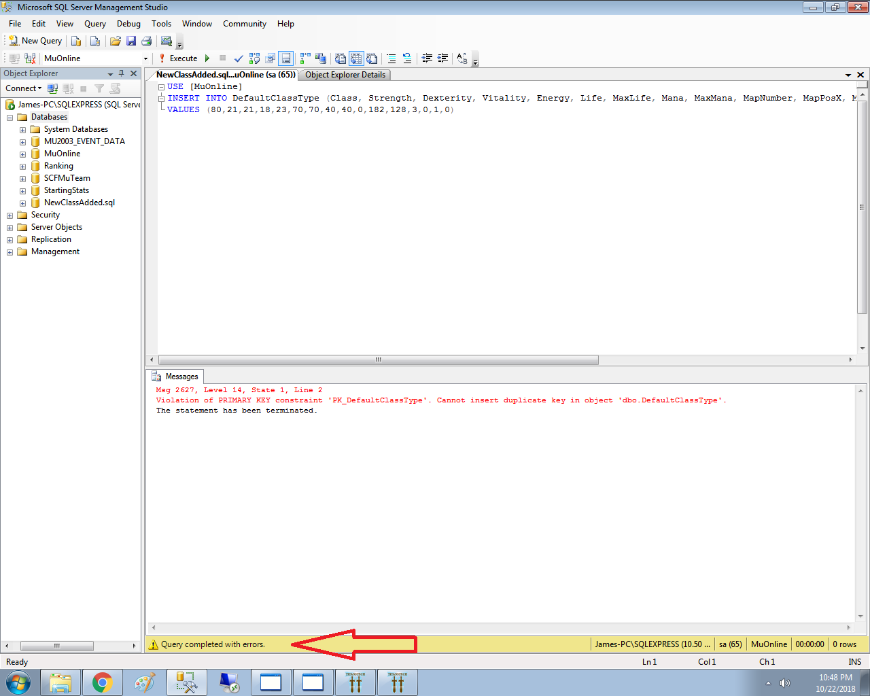Viewport: 870px width, 696px height.
Task: Close the Object Explorer panel
Action: click(133, 73)
